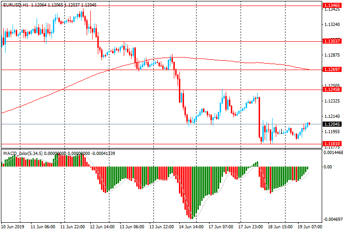Click the deepest red MACD histogram bar
Image resolution: width=343 pixels, height=232 pixels.
point(191,193)
